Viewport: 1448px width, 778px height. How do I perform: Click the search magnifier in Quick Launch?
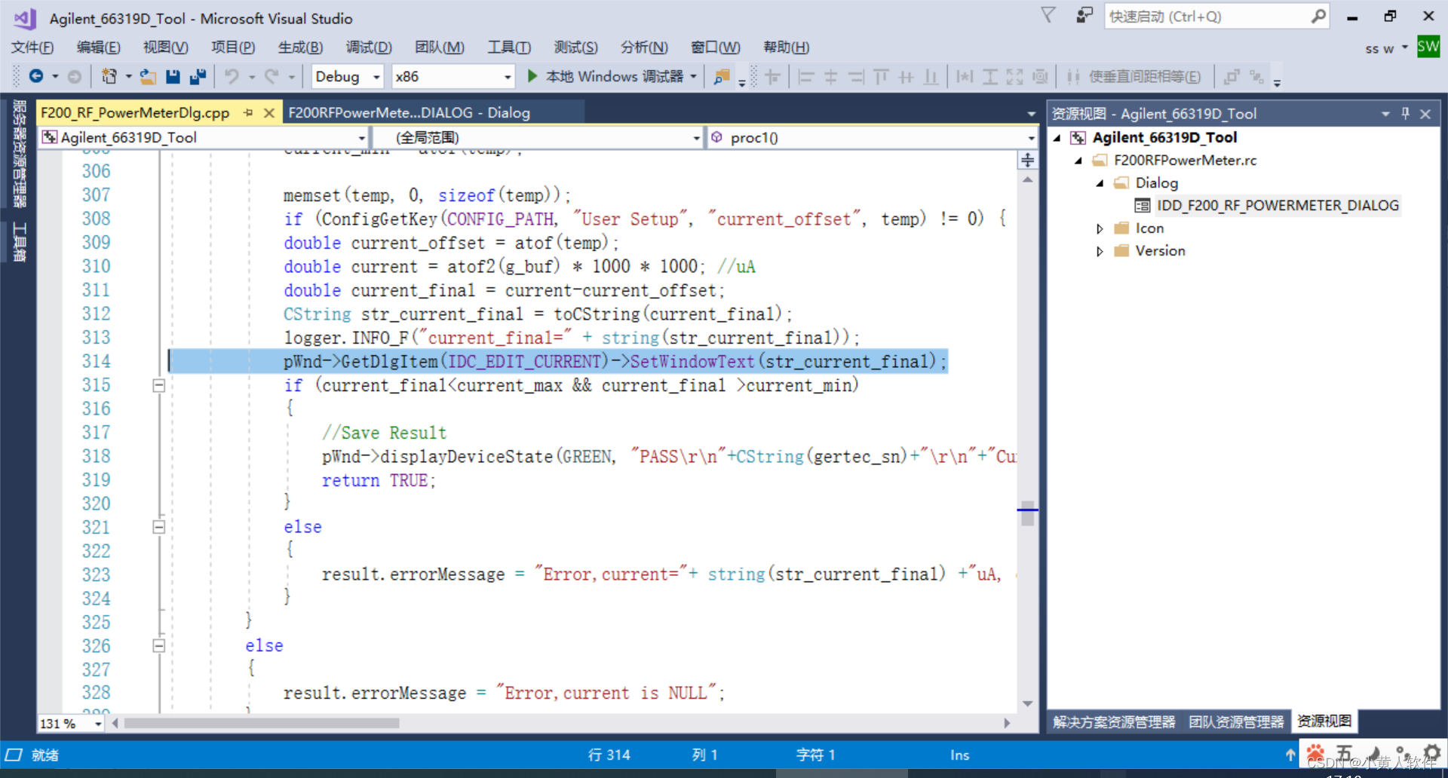tap(1318, 16)
